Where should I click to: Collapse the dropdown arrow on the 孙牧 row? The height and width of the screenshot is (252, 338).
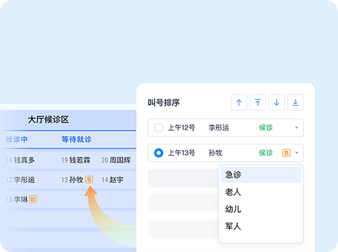297,153
